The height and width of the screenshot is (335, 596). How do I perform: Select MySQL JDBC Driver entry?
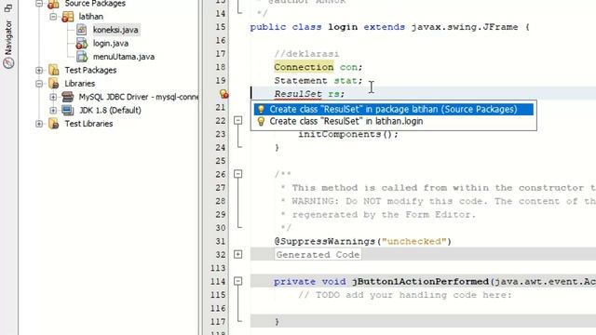pos(139,97)
